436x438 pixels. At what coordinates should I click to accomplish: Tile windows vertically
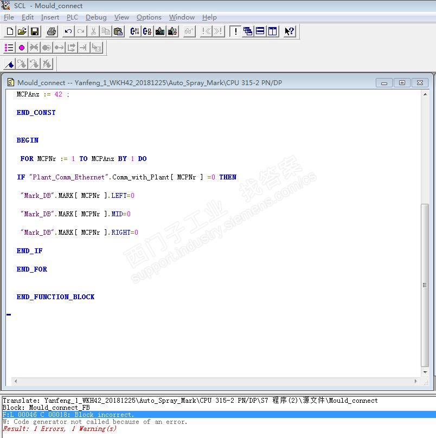tap(272, 31)
